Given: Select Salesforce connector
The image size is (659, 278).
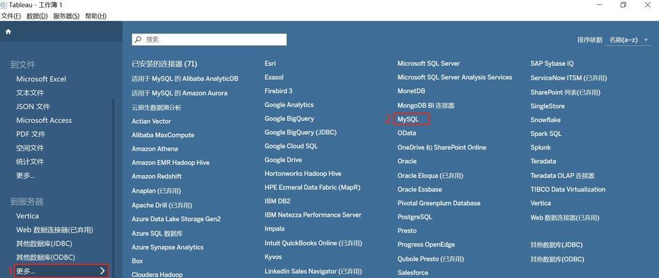Looking at the screenshot, I should (x=412, y=272).
